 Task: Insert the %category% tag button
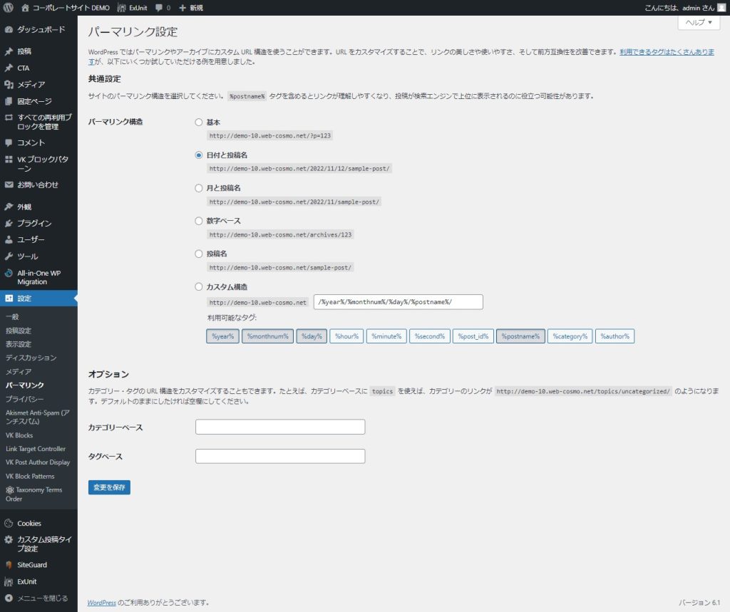pos(570,336)
